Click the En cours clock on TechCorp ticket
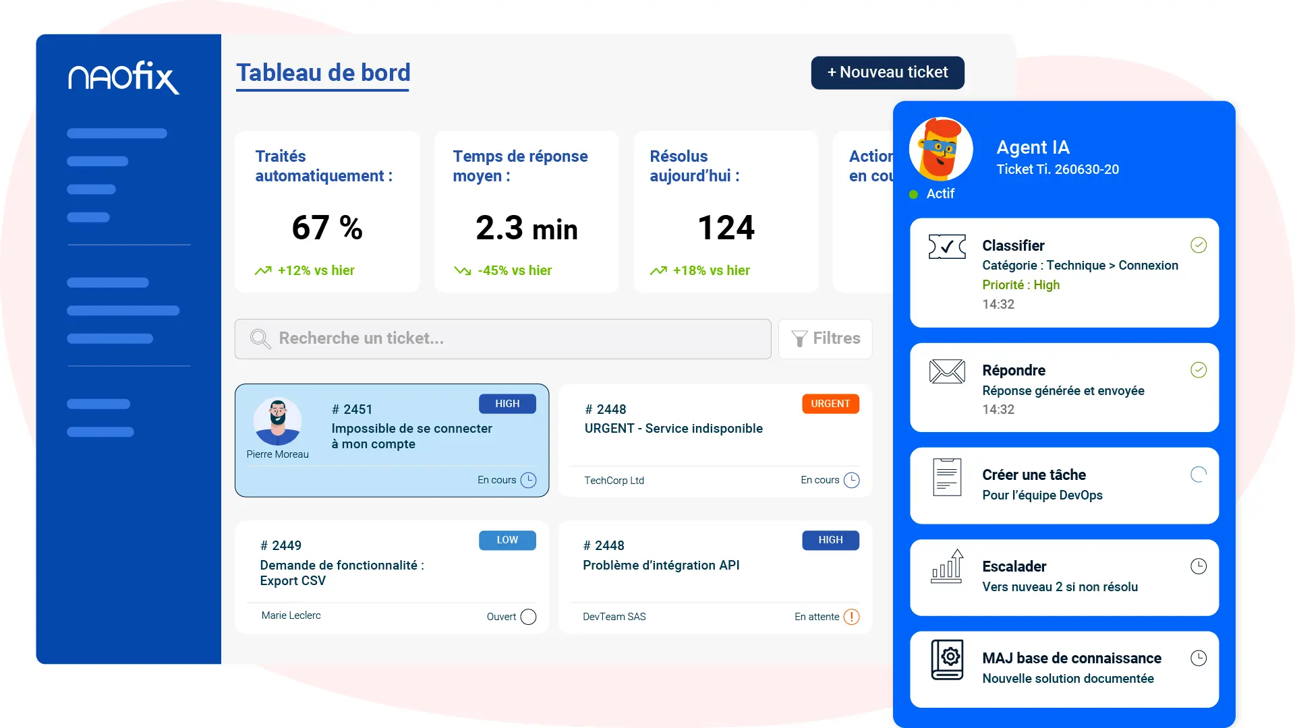1295x728 pixels. point(852,480)
